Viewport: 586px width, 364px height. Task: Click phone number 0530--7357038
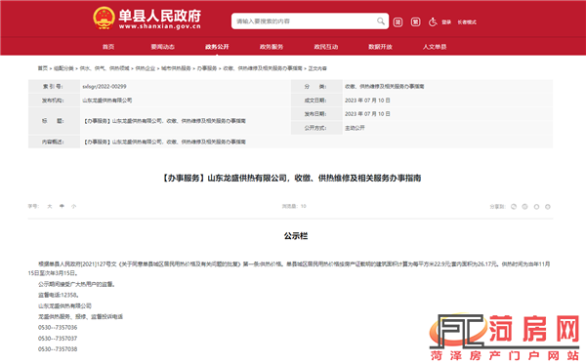(x=58, y=349)
